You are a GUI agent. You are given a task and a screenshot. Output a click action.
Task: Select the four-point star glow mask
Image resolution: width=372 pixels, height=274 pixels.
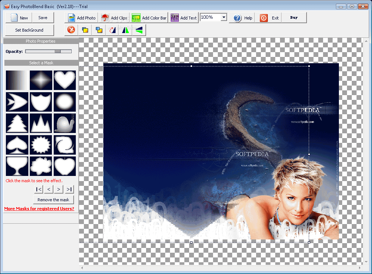pyautogui.click(x=41, y=80)
